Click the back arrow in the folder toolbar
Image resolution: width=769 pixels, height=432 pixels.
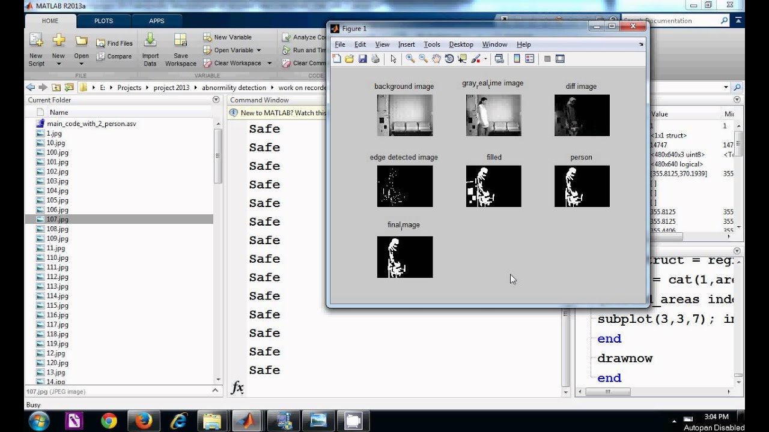pyautogui.click(x=31, y=87)
